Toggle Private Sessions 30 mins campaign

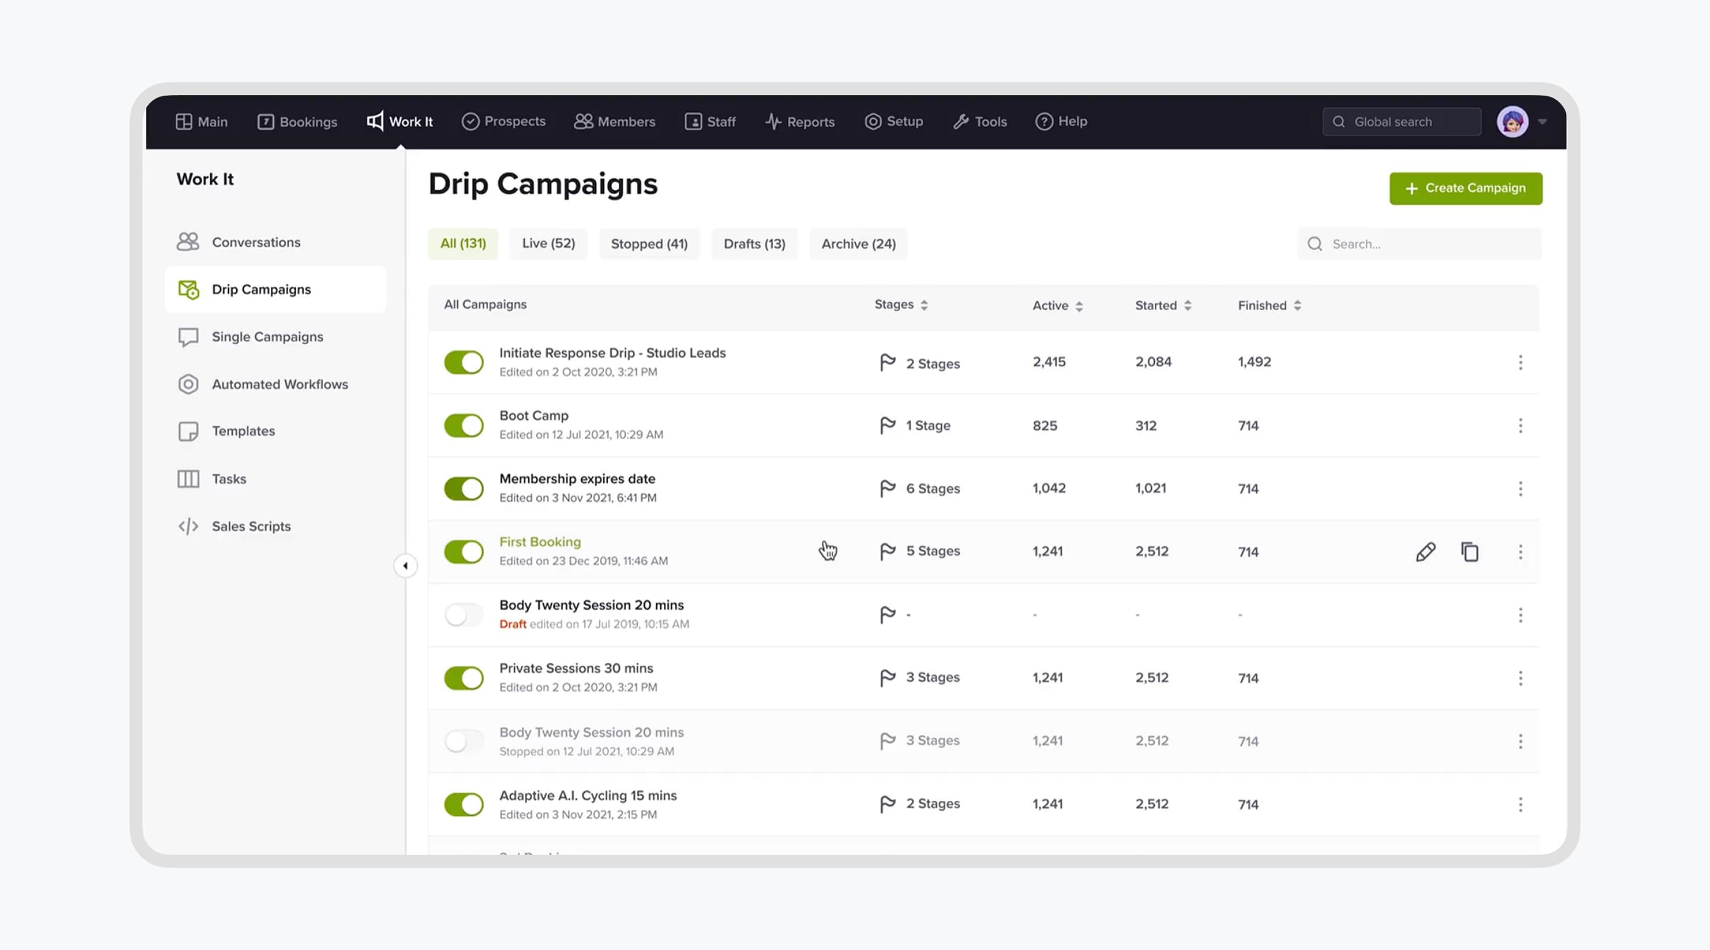(464, 678)
